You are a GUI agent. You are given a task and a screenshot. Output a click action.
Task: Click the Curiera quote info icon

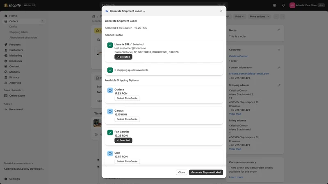coord(110,90)
